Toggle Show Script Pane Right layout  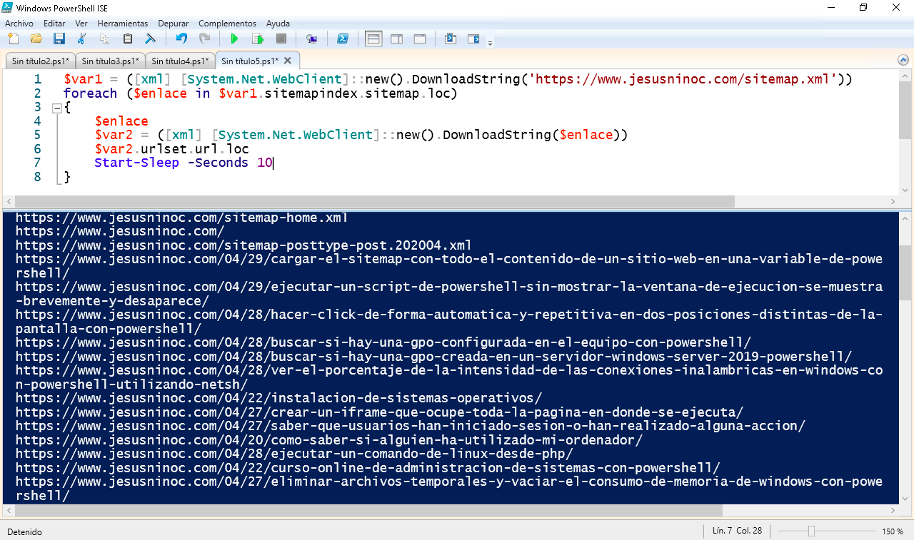pyautogui.click(x=396, y=39)
